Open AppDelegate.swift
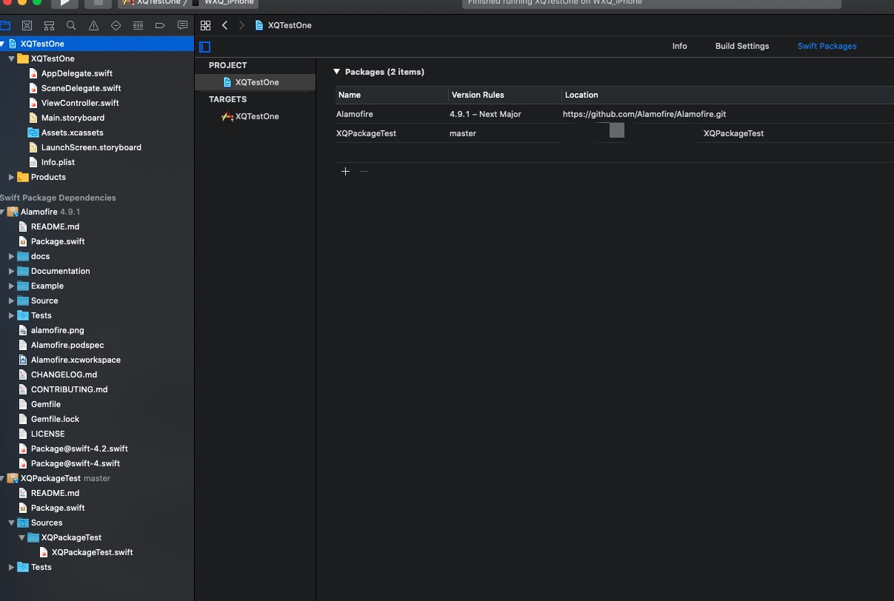The image size is (894, 601). (x=77, y=73)
